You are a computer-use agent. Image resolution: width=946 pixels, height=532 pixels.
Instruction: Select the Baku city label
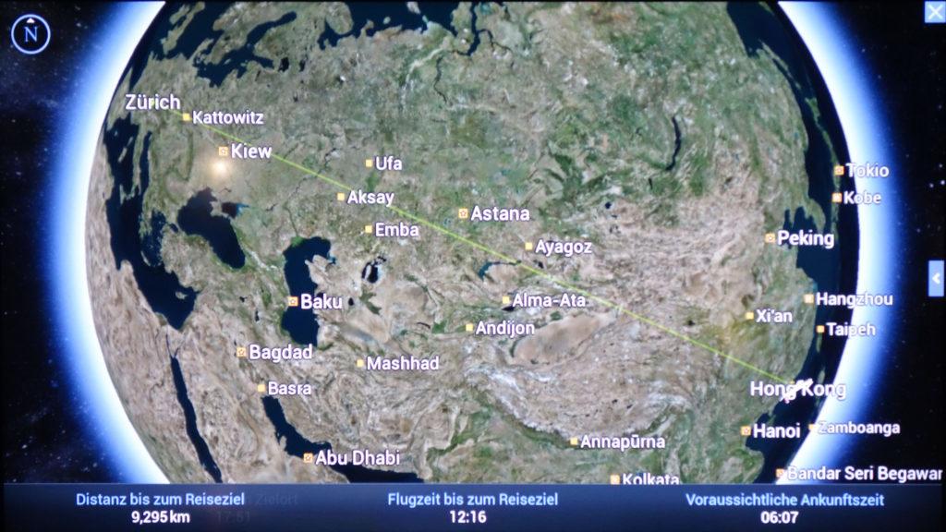321,301
